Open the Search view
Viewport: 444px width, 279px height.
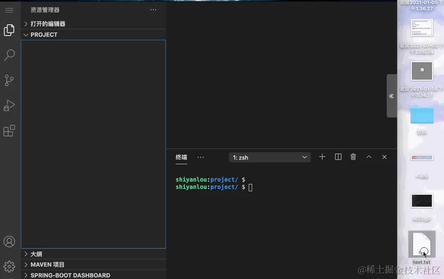coord(9,55)
